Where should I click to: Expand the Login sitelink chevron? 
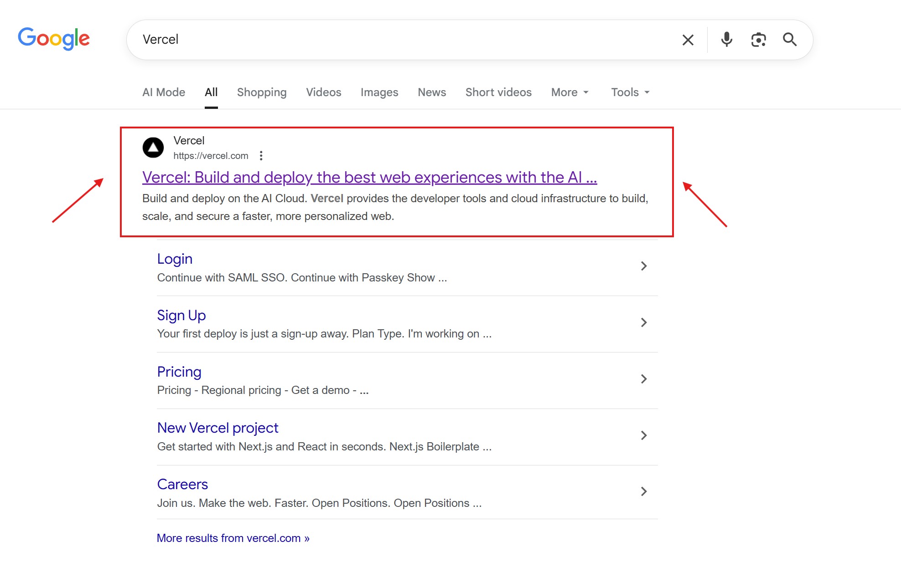pyautogui.click(x=643, y=266)
